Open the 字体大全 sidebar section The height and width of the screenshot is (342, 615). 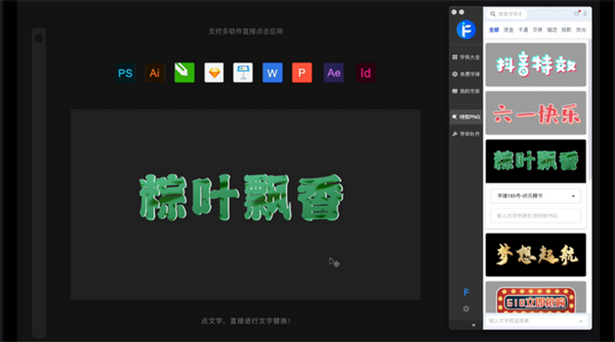click(x=466, y=57)
